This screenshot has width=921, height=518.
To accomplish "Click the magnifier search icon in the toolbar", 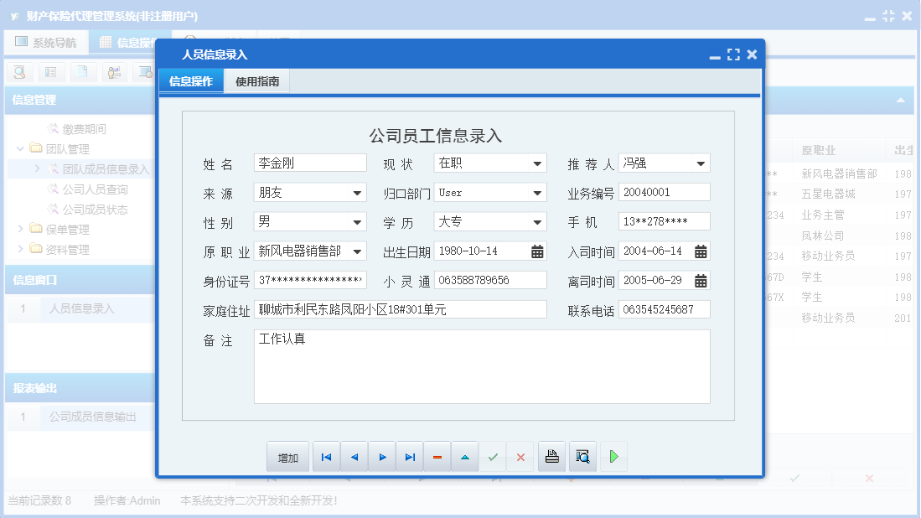I will [x=18, y=72].
